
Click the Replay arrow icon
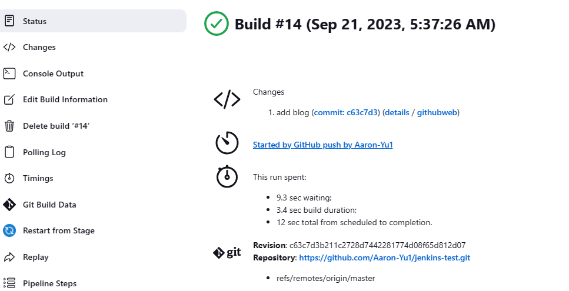click(x=9, y=257)
